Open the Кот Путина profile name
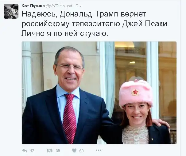Screen dimensions: 186x156 click(x=33, y=6)
